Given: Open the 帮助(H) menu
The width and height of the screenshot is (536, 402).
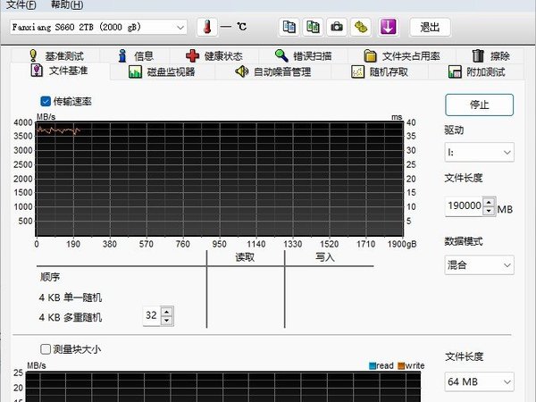Looking at the screenshot, I should click(x=67, y=4).
